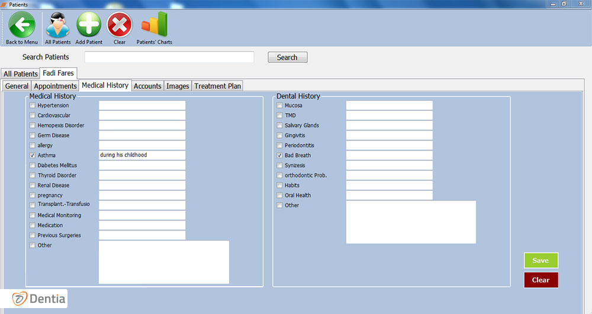Viewport: 592px width, 314px height.
Task: Click the Search Patients input field
Action: click(169, 57)
